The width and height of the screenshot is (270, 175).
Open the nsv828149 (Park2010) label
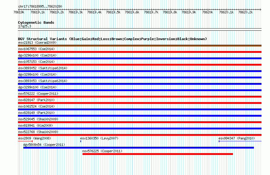pos(36,113)
